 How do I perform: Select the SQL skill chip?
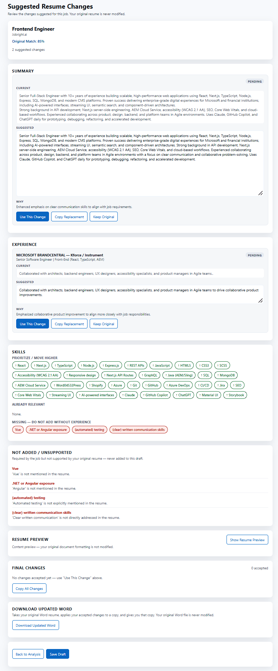tap(205, 375)
